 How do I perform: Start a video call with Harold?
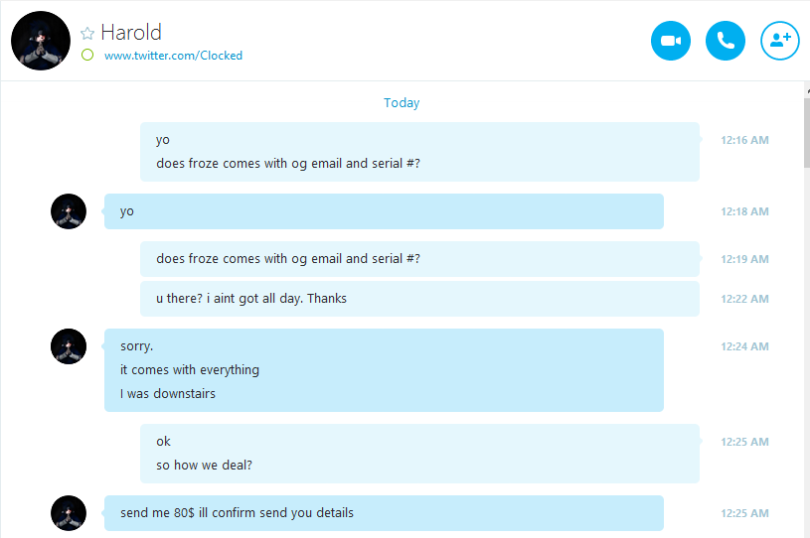[x=671, y=41]
